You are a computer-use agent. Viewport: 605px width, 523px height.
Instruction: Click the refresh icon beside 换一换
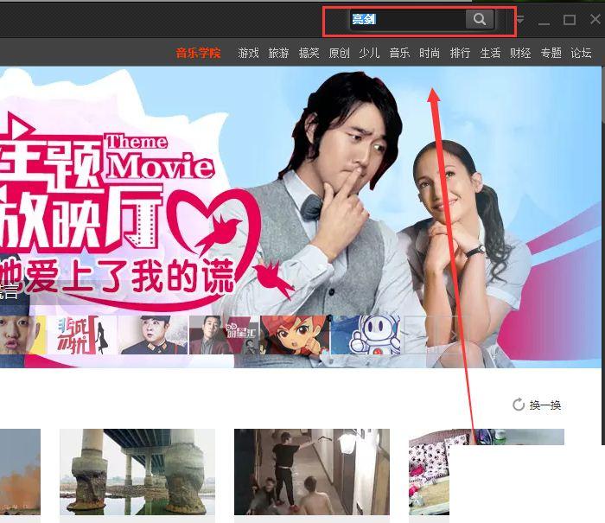click(519, 405)
